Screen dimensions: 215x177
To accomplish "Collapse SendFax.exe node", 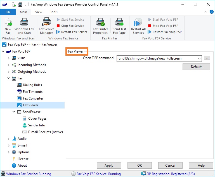I will [14, 112].
